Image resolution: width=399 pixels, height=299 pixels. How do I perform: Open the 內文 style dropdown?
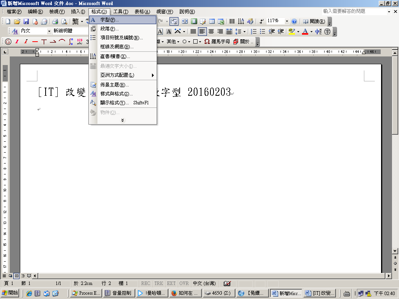49,31
